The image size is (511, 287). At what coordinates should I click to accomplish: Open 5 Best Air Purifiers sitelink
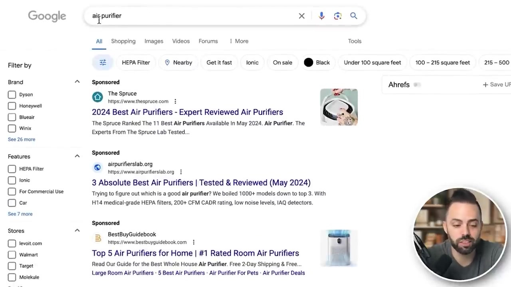181,273
